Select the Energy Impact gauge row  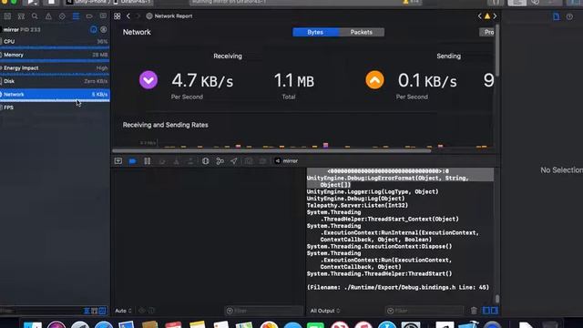click(x=55, y=68)
